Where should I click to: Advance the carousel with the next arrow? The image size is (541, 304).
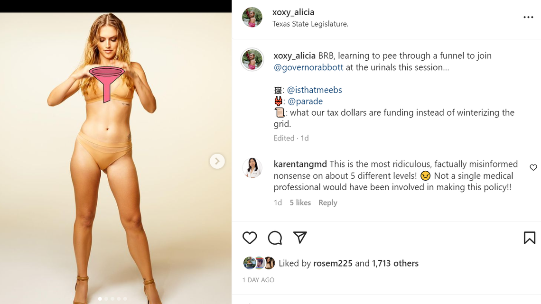point(217,161)
